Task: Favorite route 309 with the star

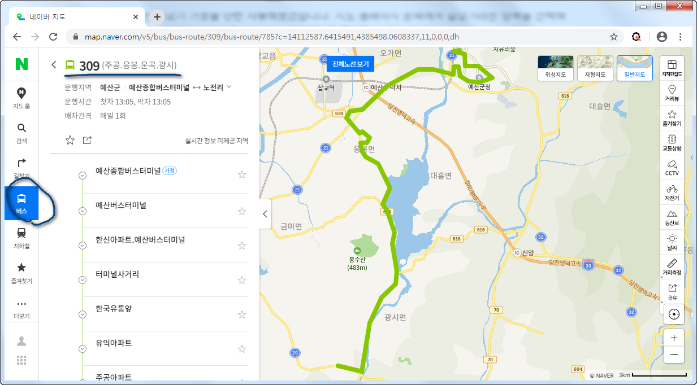Action: coord(70,140)
